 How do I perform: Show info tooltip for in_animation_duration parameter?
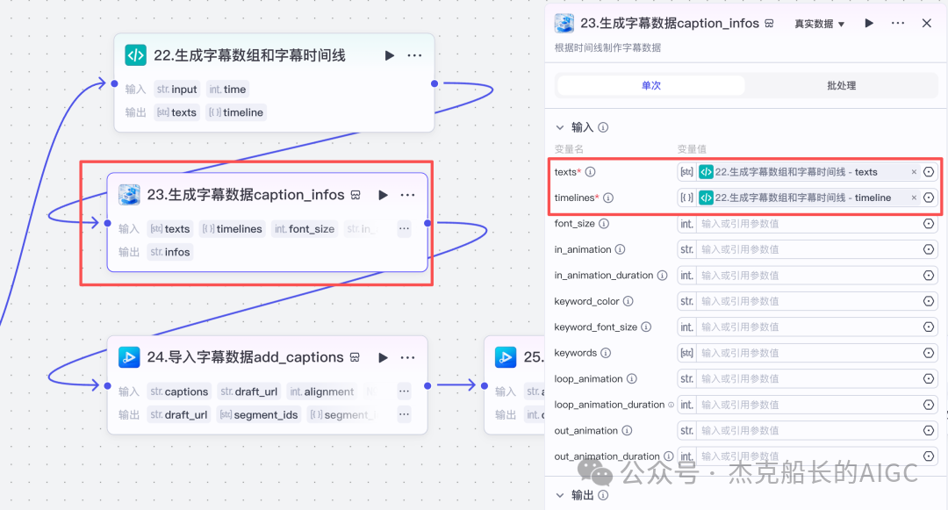coord(663,275)
